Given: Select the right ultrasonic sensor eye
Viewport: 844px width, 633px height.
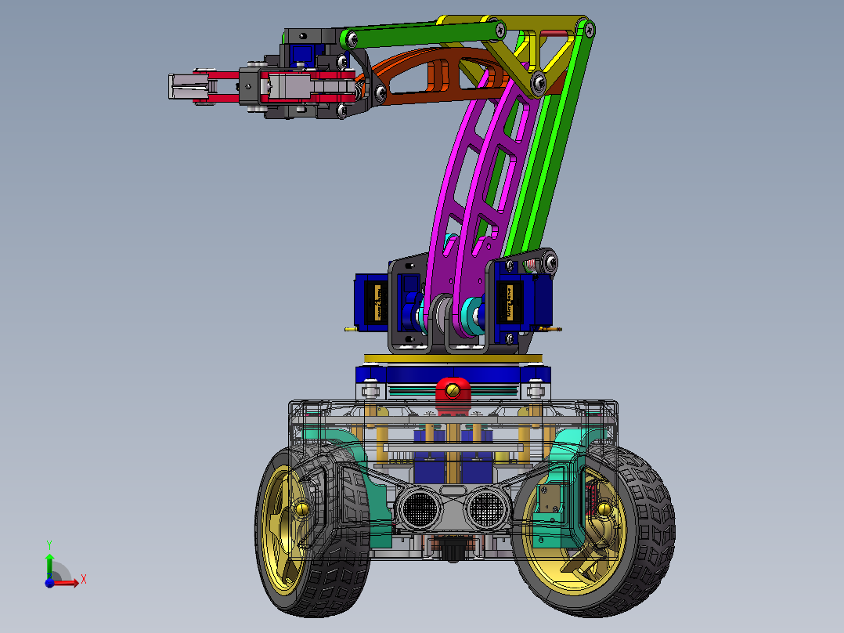Looking at the screenshot, I should pos(488,508).
